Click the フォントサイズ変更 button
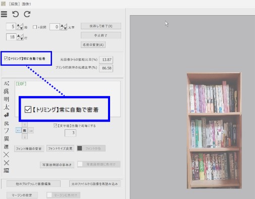 (x=60, y=148)
